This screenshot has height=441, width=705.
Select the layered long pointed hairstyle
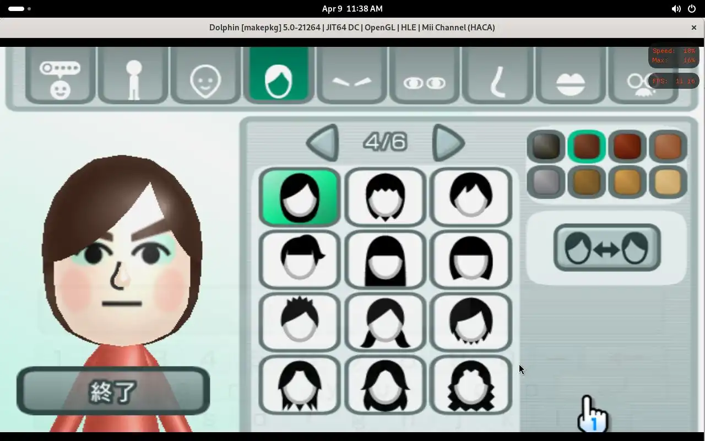[300, 385]
